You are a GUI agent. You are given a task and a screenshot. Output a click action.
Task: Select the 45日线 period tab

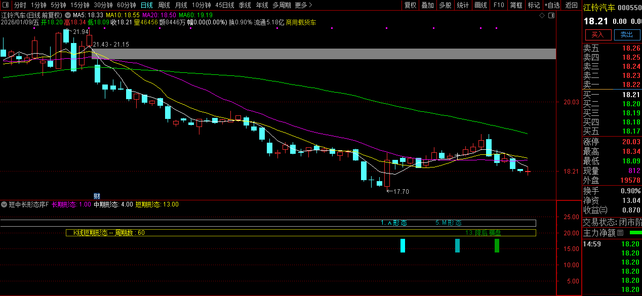(x=225, y=5)
